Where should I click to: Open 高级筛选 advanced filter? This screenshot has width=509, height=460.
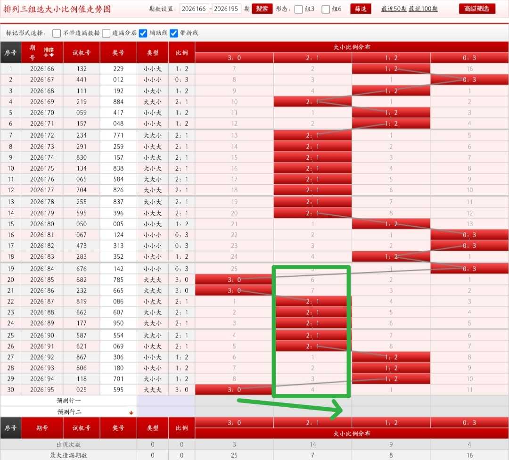pyautogui.click(x=477, y=9)
